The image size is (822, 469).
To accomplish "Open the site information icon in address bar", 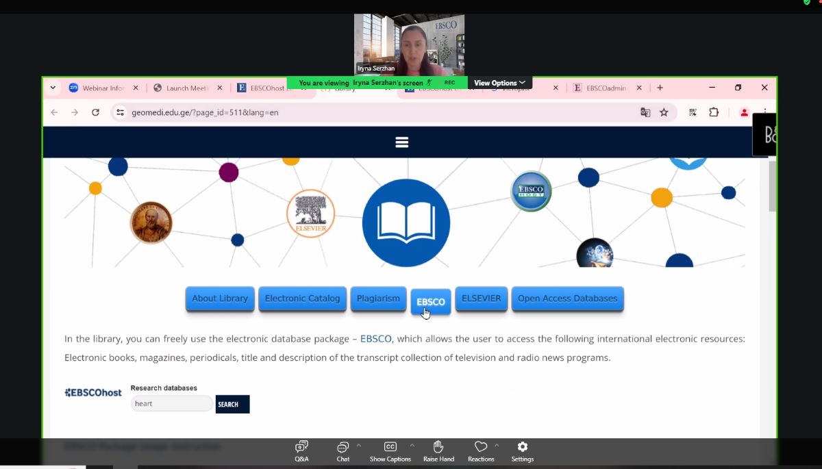I will 121,112.
